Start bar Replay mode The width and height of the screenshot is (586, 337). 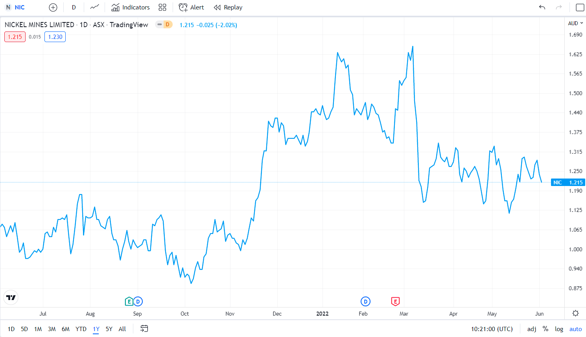click(x=228, y=7)
